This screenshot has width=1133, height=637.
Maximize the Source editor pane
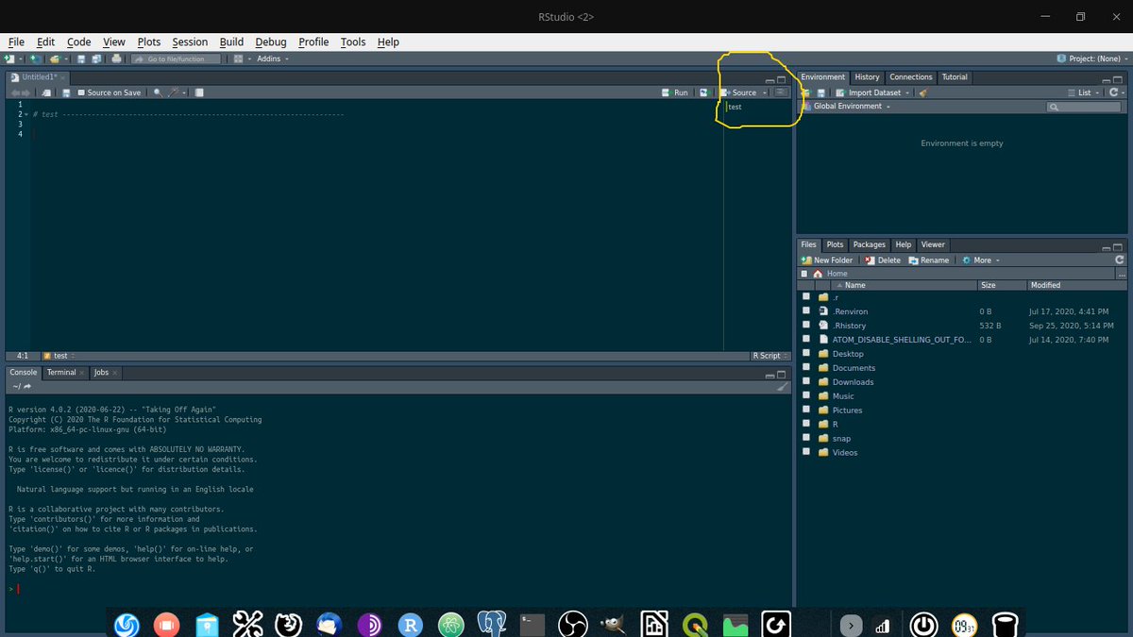tap(781, 80)
